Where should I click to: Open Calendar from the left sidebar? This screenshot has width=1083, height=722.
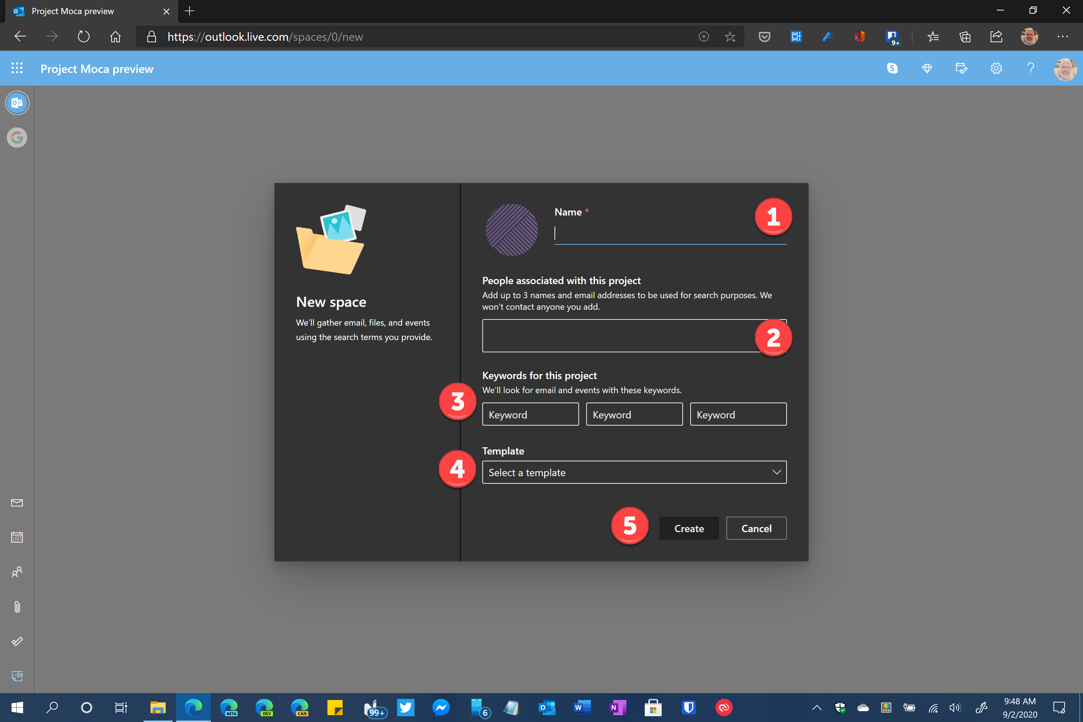(17, 538)
